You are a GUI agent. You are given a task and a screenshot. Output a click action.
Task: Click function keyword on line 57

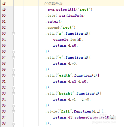click(74, 58)
